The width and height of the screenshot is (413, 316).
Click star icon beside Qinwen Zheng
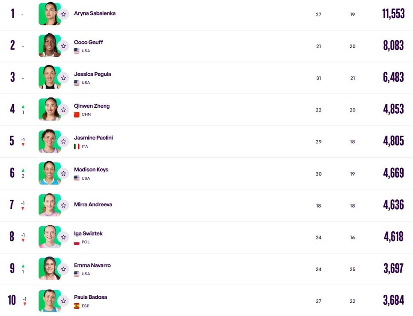64,110
